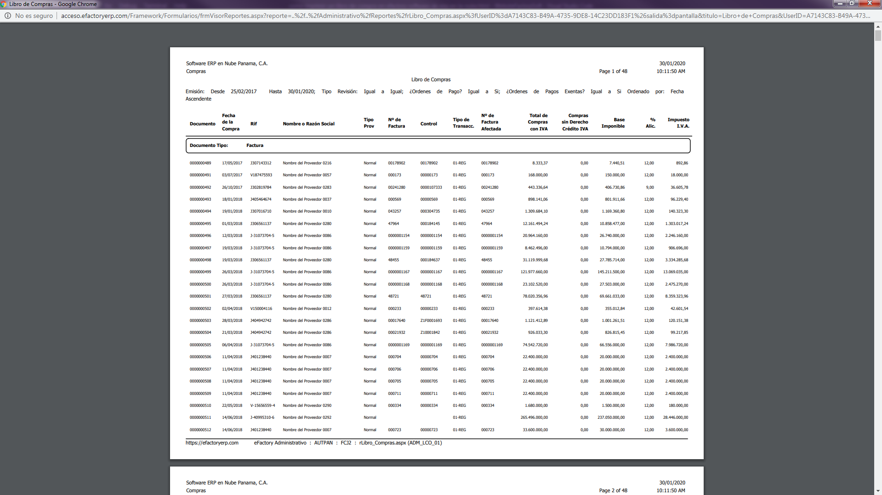Screen dimensions: 882x495
Task: Click supplier "Nombre del Proveedor 0057"
Action: click(307, 175)
